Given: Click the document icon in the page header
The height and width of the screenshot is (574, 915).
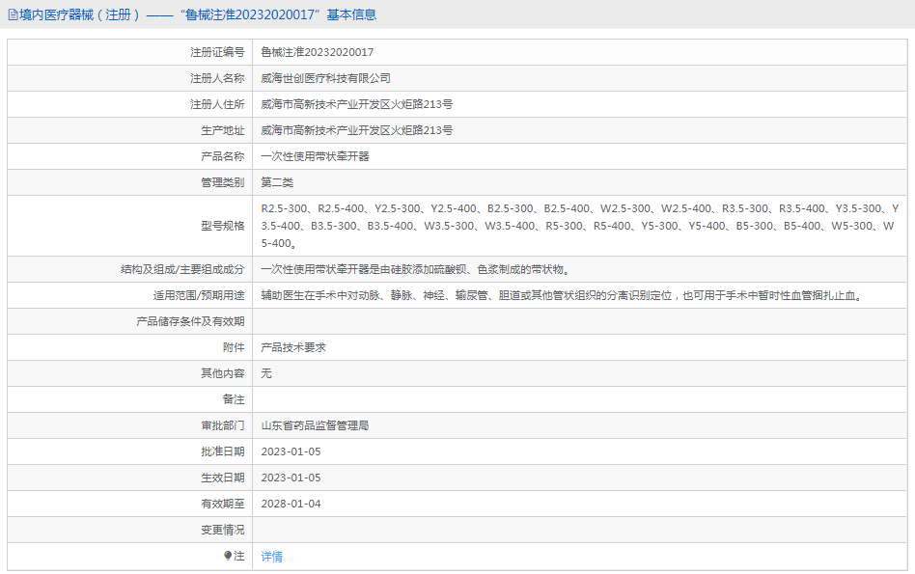Looking at the screenshot, I should click(x=13, y=14).
